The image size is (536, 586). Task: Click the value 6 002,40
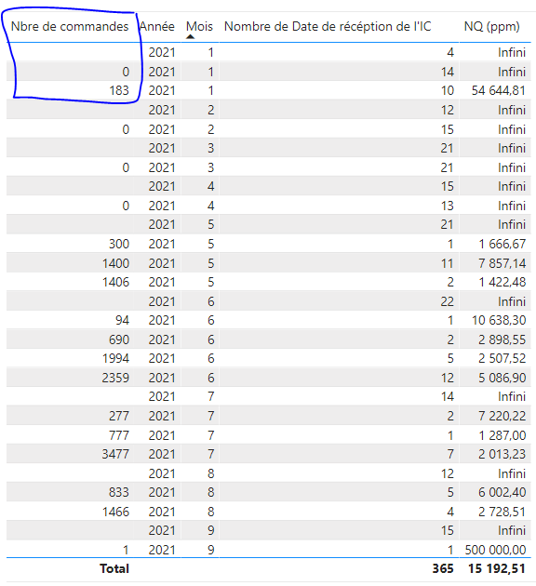(x=502, y=492)
